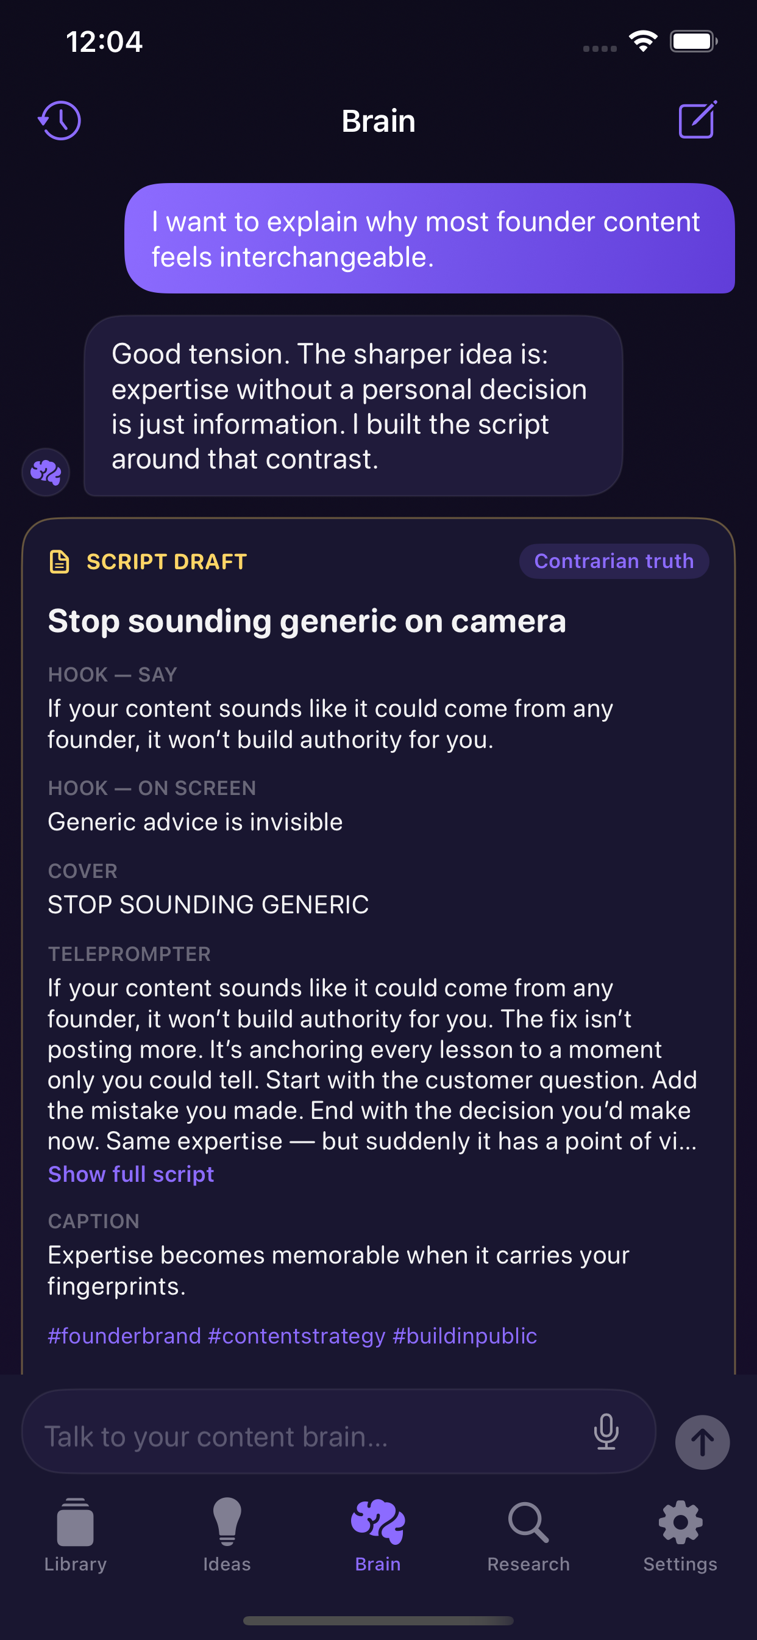Send message with up-arrow button

(702, 1442)
